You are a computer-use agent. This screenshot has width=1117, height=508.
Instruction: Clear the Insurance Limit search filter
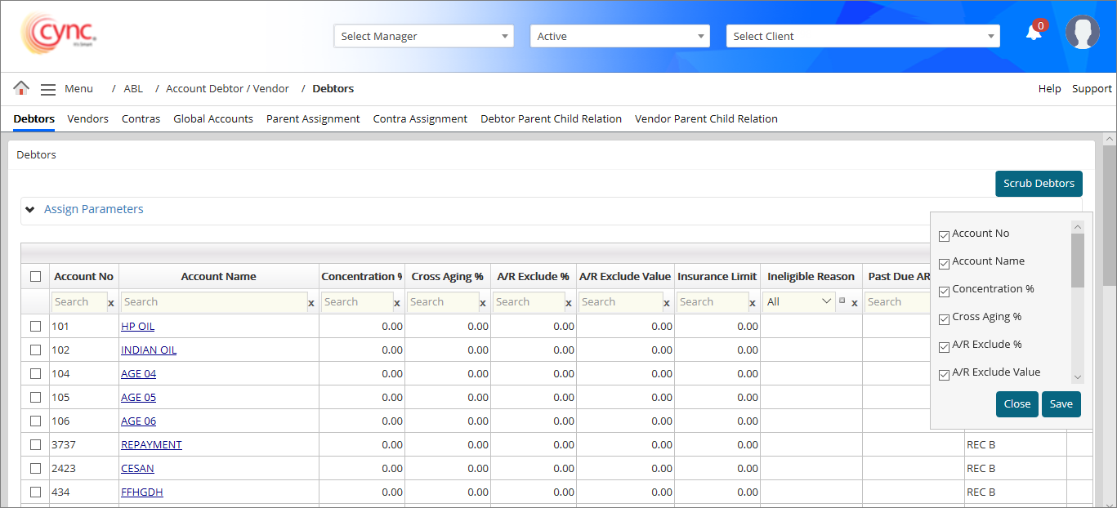[752, 303]
